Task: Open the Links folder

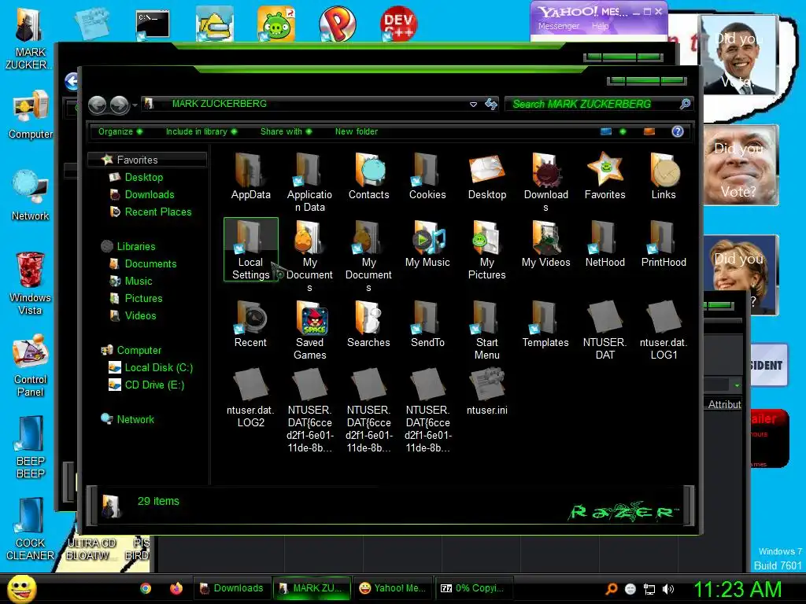Action: [664, 176]
